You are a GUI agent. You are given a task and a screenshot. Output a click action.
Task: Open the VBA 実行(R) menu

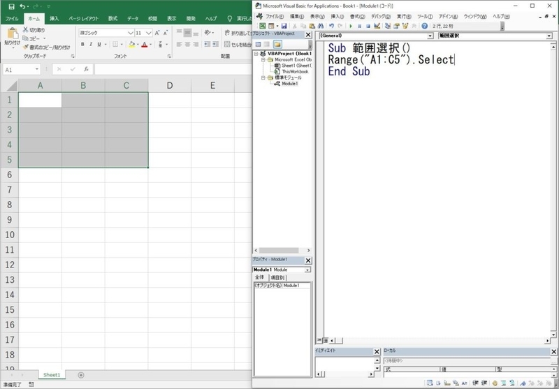(404, 16)
